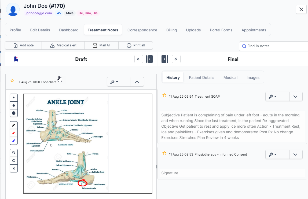Screen dimensions: 308x199
Task: Toggle the star on Treatment SOAP note
Action: (x=164, y=95)
